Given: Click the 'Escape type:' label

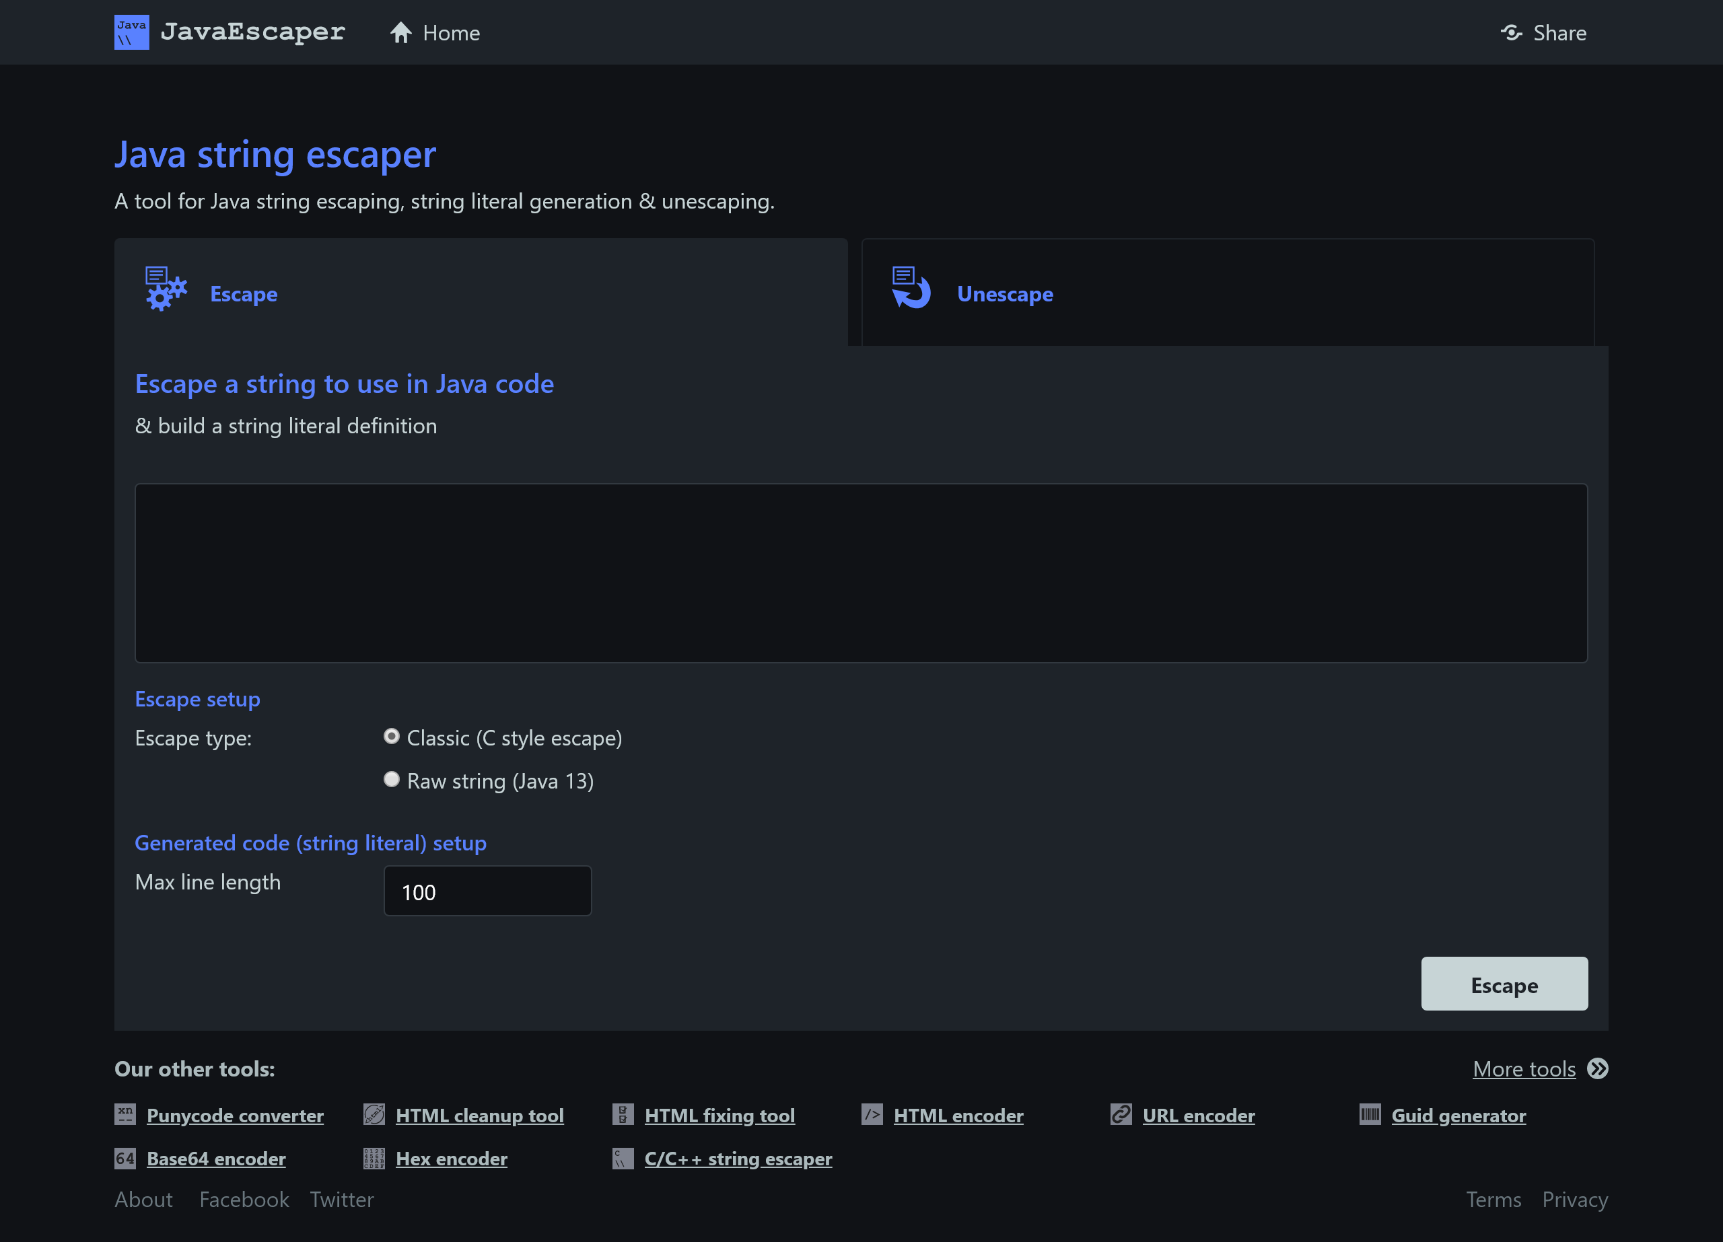Looking at the screenshot, I should pos(194,738).
